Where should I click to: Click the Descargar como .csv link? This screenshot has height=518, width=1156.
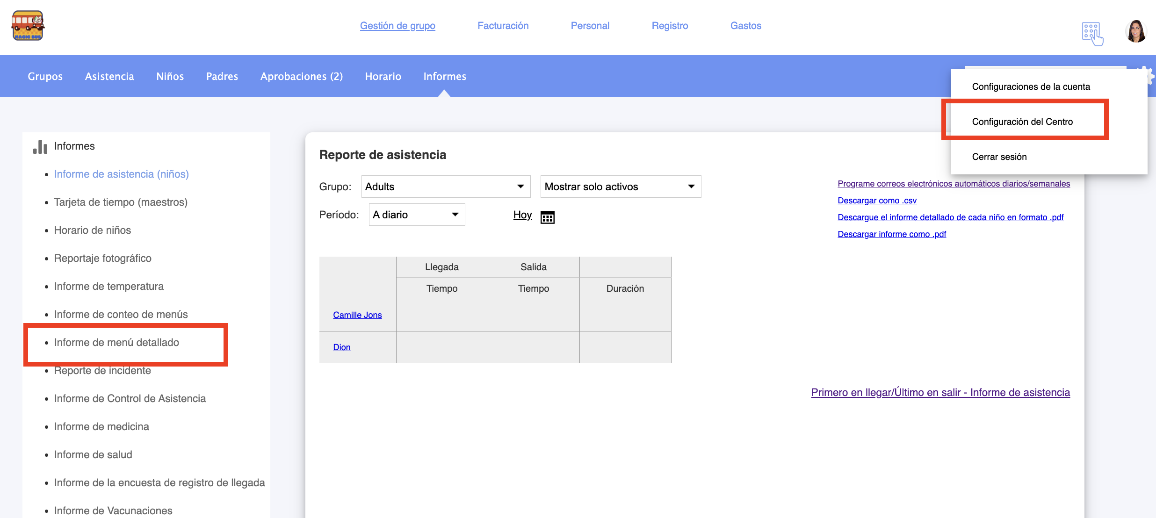[877, 201]
